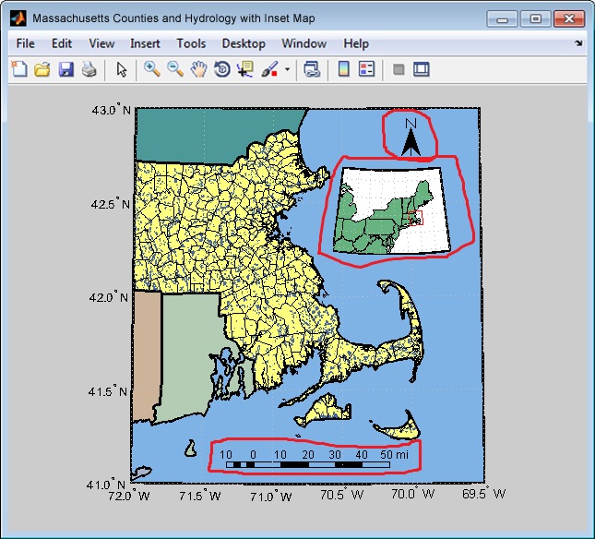The height and width of the screenshot is (539, 595).
Task: Click the Insert Colorbar icon
Action: [x=343, y=69]
